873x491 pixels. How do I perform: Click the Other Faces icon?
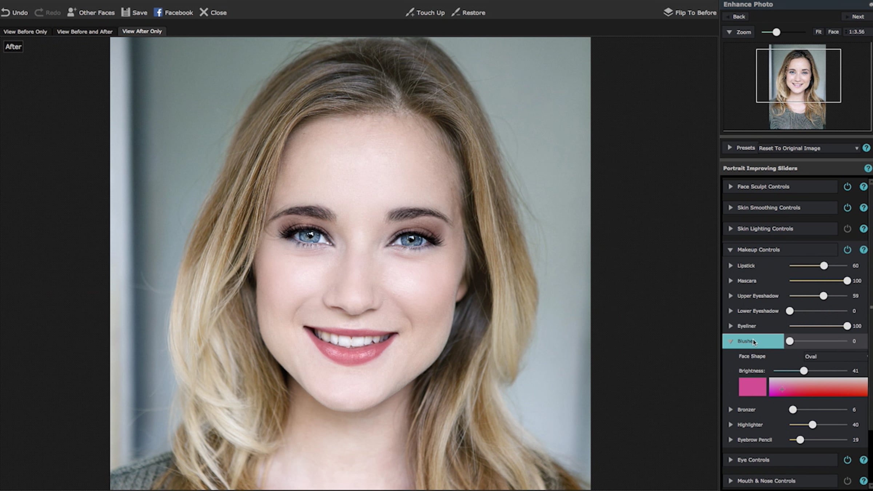(x=71, y=12)
